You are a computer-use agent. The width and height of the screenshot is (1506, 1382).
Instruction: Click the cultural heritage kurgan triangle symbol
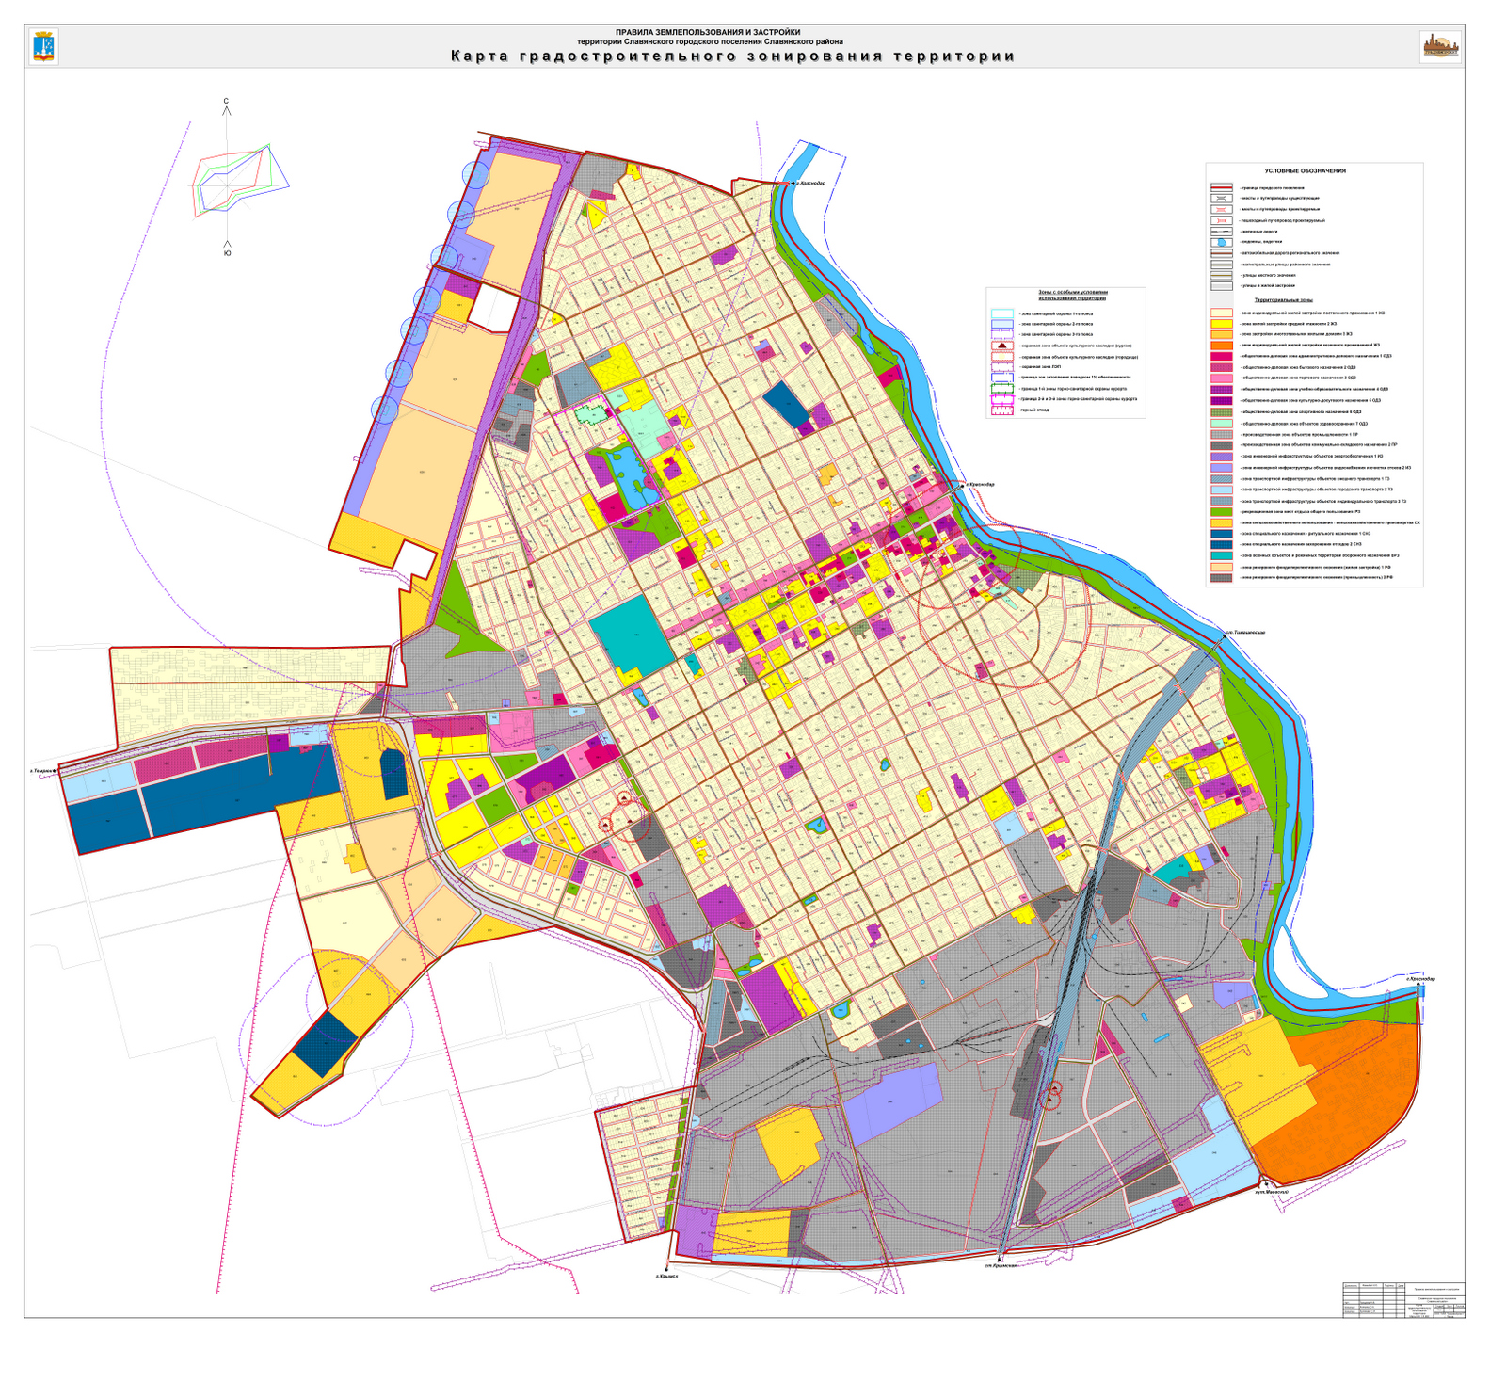click(1002, 345)
